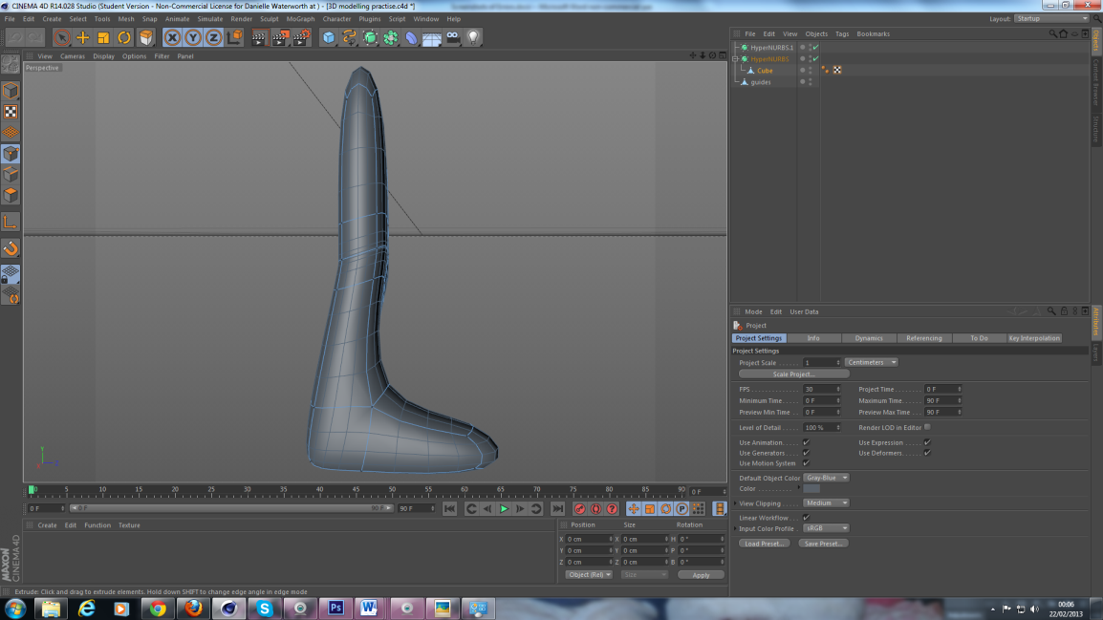Disable the Y axis lock toggle

(x=194, y=36)
